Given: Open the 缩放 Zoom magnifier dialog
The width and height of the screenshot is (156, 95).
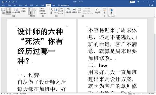Looking at the screenshot, I should pos(51,11).
